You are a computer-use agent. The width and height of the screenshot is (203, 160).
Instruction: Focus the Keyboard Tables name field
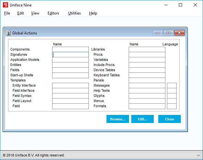pos(147,75)
